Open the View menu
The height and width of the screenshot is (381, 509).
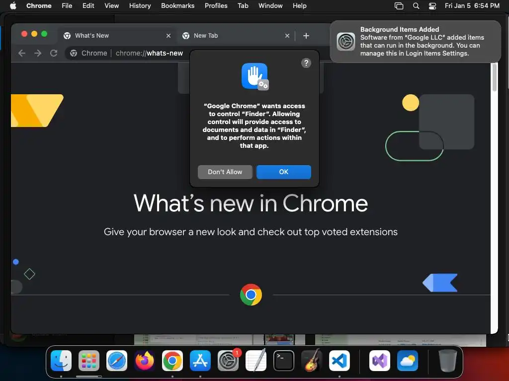[x=112, y=6]
